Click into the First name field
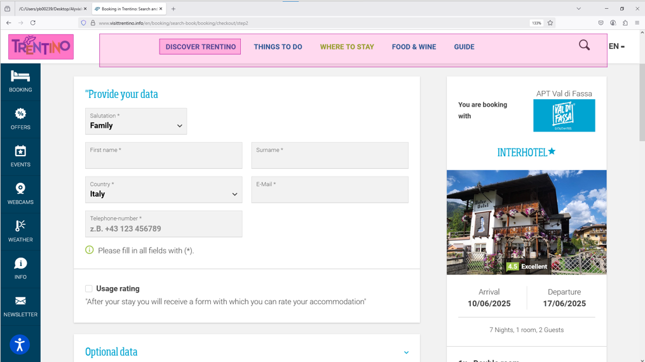Screen dimensions: 645x362 click(163, 156)
